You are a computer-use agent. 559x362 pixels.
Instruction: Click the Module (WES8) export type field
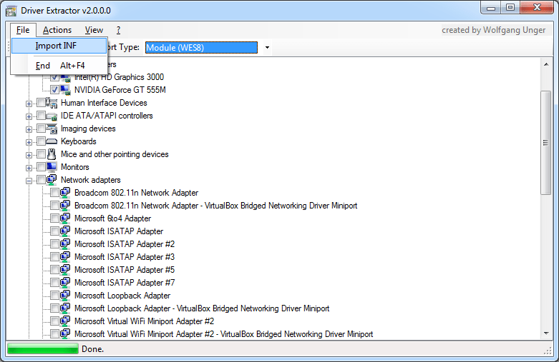[x=201, y=47]
